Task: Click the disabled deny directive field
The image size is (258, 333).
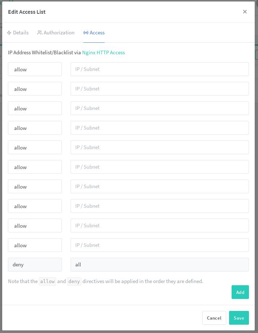Action: point(35,265)
